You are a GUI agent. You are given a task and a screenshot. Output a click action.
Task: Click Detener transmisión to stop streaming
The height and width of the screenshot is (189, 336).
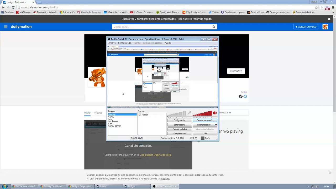coord(205,120)
